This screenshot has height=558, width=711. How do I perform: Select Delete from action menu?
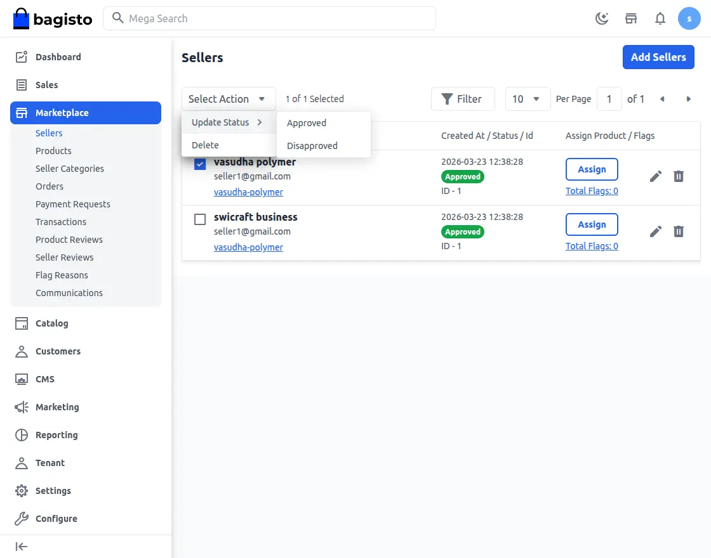tap(206, 145)
